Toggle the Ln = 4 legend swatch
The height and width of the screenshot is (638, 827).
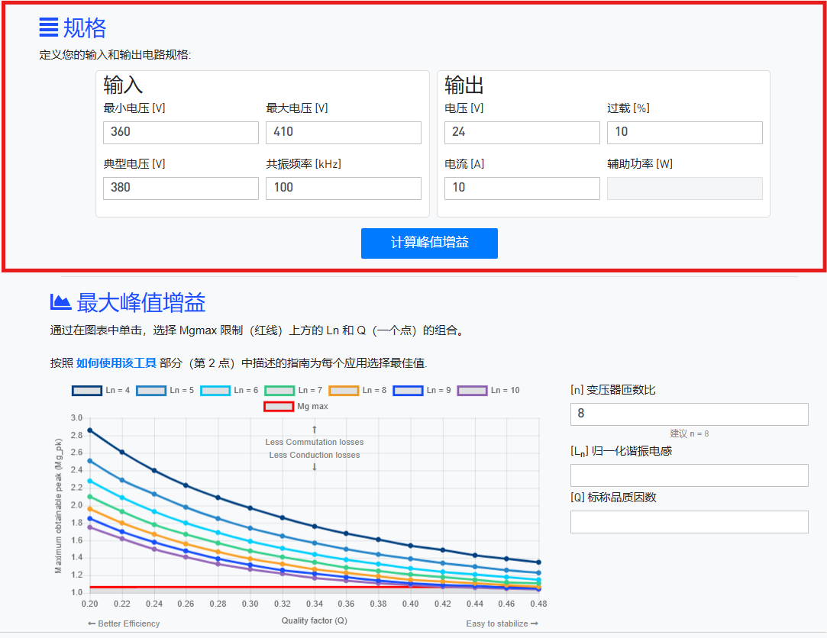[x=87, y=391]
